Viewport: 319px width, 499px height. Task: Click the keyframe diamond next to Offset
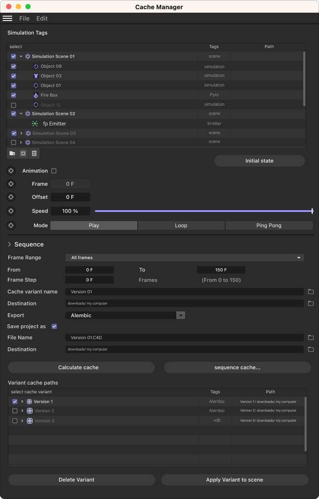[x=11, y=197]
